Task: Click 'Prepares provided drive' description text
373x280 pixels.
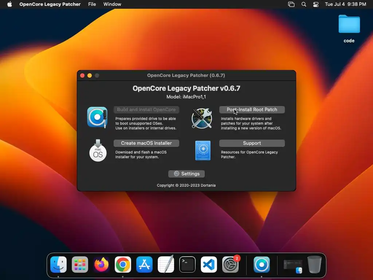Action: [146, 123]
